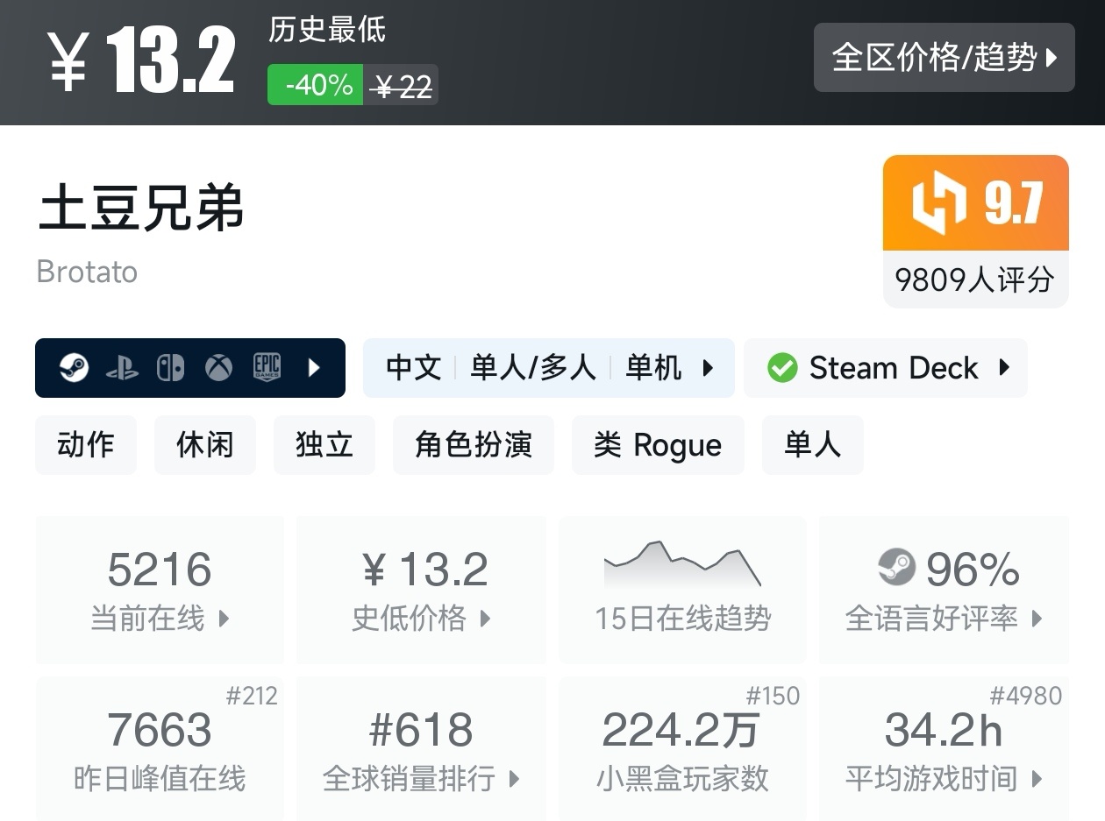Click the Epic Games platform icon
The width and height of the screenshot is (1105, 821).
tap(267, 368)
